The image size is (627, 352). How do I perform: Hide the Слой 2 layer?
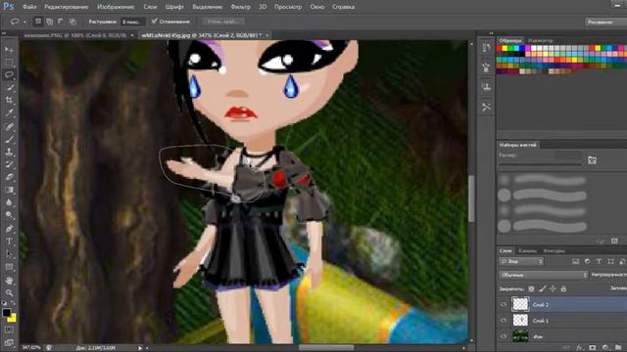point(504,304)
